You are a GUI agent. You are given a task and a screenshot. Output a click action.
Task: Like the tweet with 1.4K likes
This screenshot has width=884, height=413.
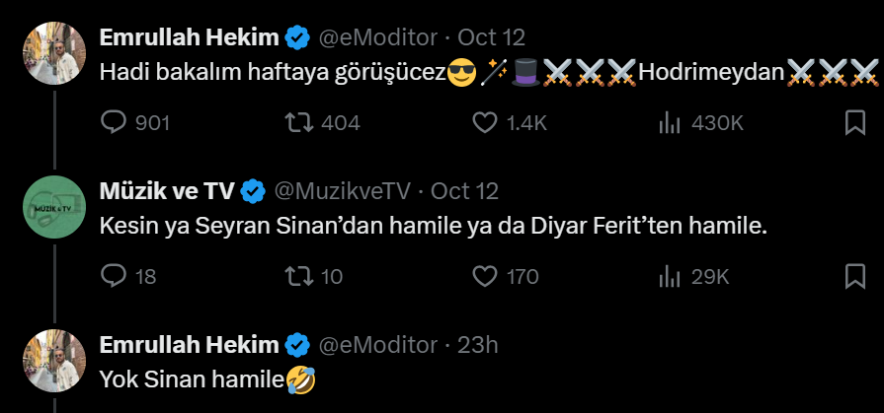[484, 123]
